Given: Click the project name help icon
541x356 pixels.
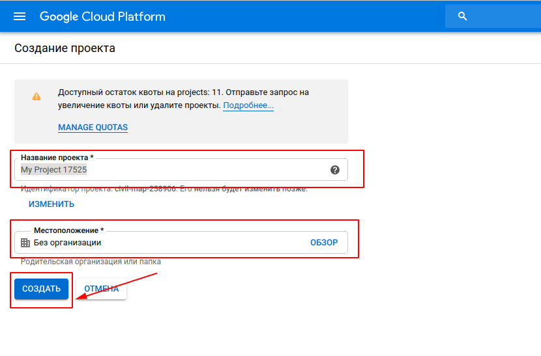Looking at the screenshot, I should click(334, 170).
